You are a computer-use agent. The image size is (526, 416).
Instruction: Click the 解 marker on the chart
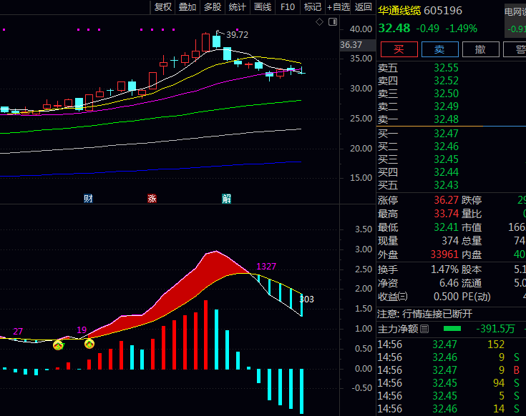point(226,199)
